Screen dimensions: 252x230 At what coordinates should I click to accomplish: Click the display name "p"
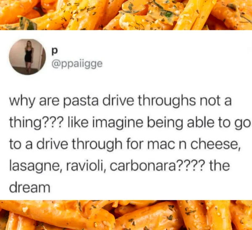pos(55,51)
